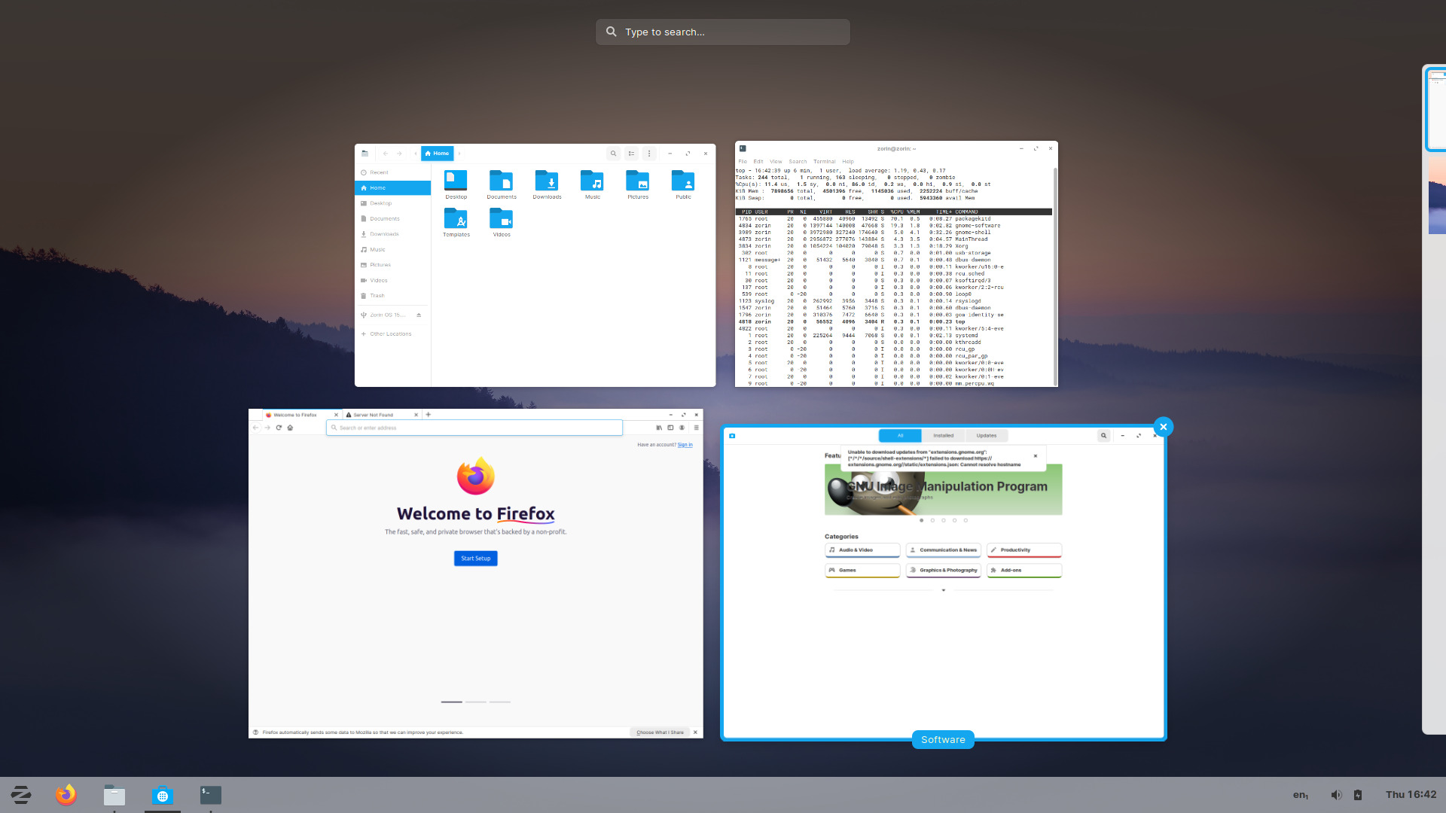Screen dimensions: 1446x813
Task: Click the Type to search field
Action: click(x=721, y=32)
